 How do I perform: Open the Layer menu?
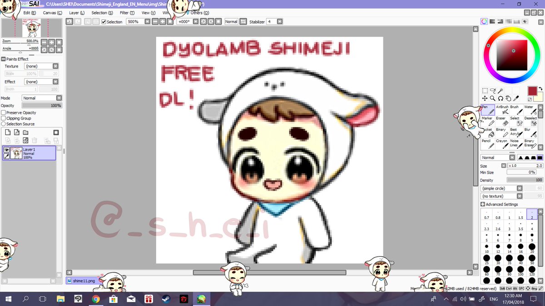(x=77, y=13)
